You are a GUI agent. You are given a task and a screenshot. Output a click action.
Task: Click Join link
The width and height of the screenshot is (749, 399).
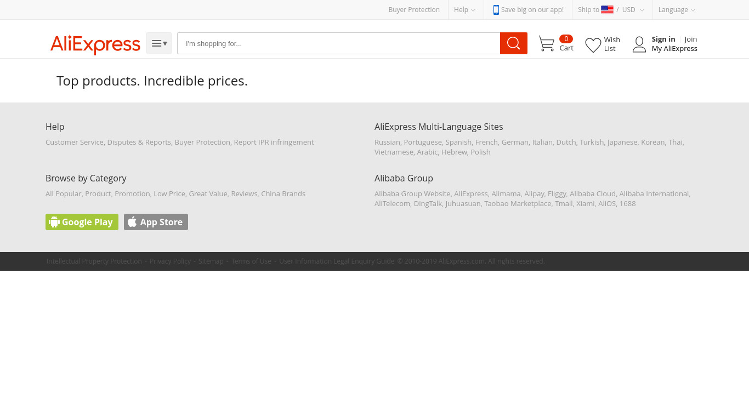click(691, 39)
